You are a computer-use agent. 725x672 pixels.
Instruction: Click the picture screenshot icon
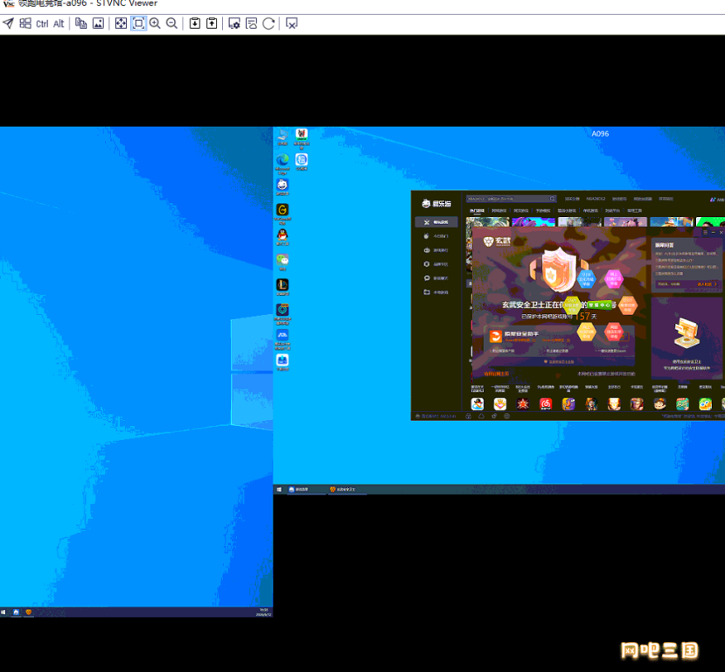[98, 23]
